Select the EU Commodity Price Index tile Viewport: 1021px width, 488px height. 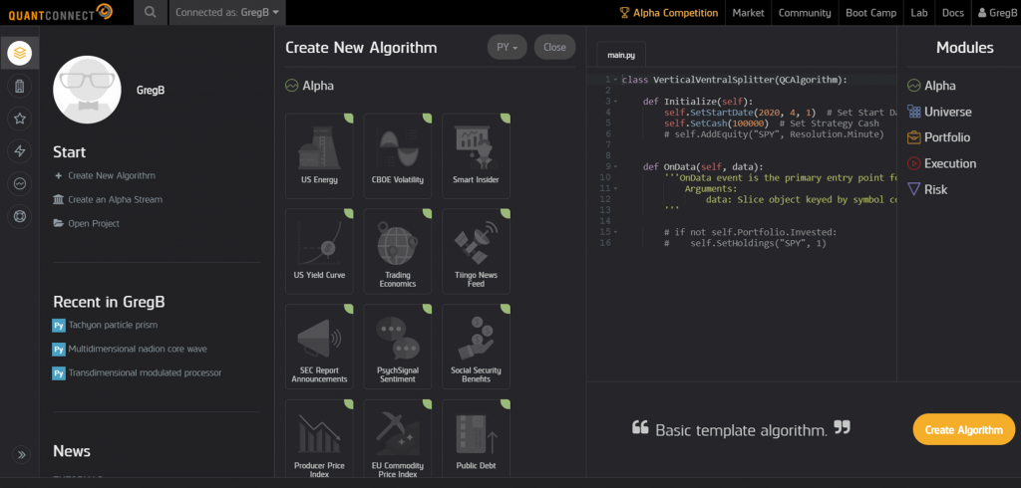[x=397, y=439]
